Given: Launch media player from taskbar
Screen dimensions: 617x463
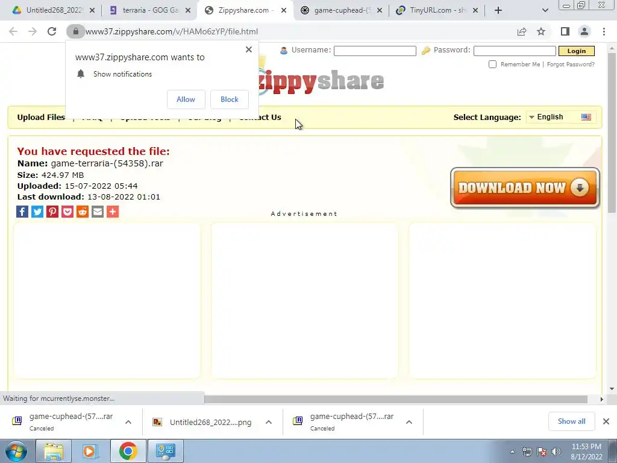Looking at the screenshot, I should click(89, 451).
